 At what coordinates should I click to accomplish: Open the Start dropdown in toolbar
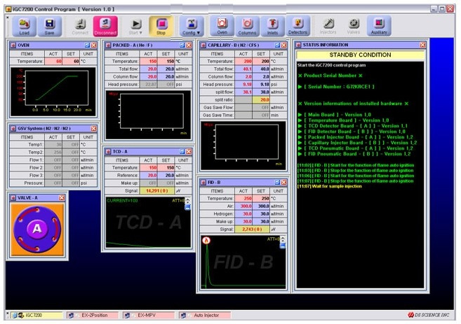(x=136, y=26)
